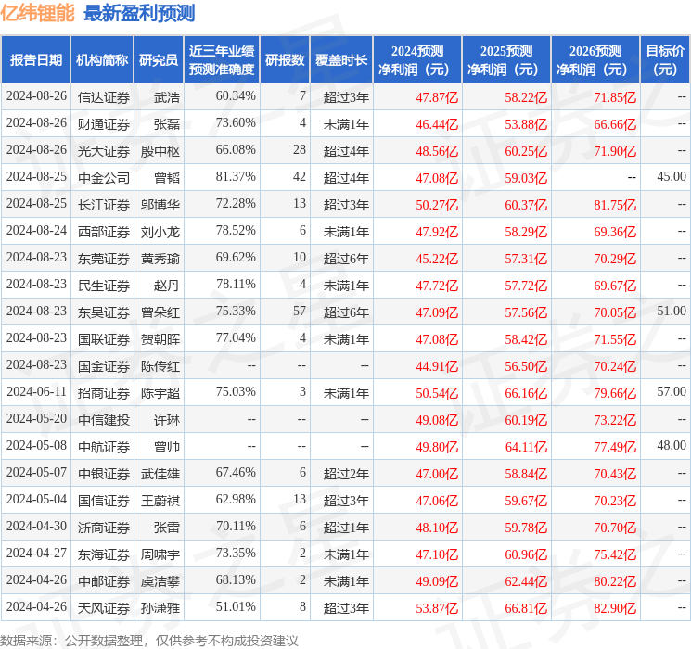
Task: Select the 中信建投 institution cell
Action: [x=104, y=420]
